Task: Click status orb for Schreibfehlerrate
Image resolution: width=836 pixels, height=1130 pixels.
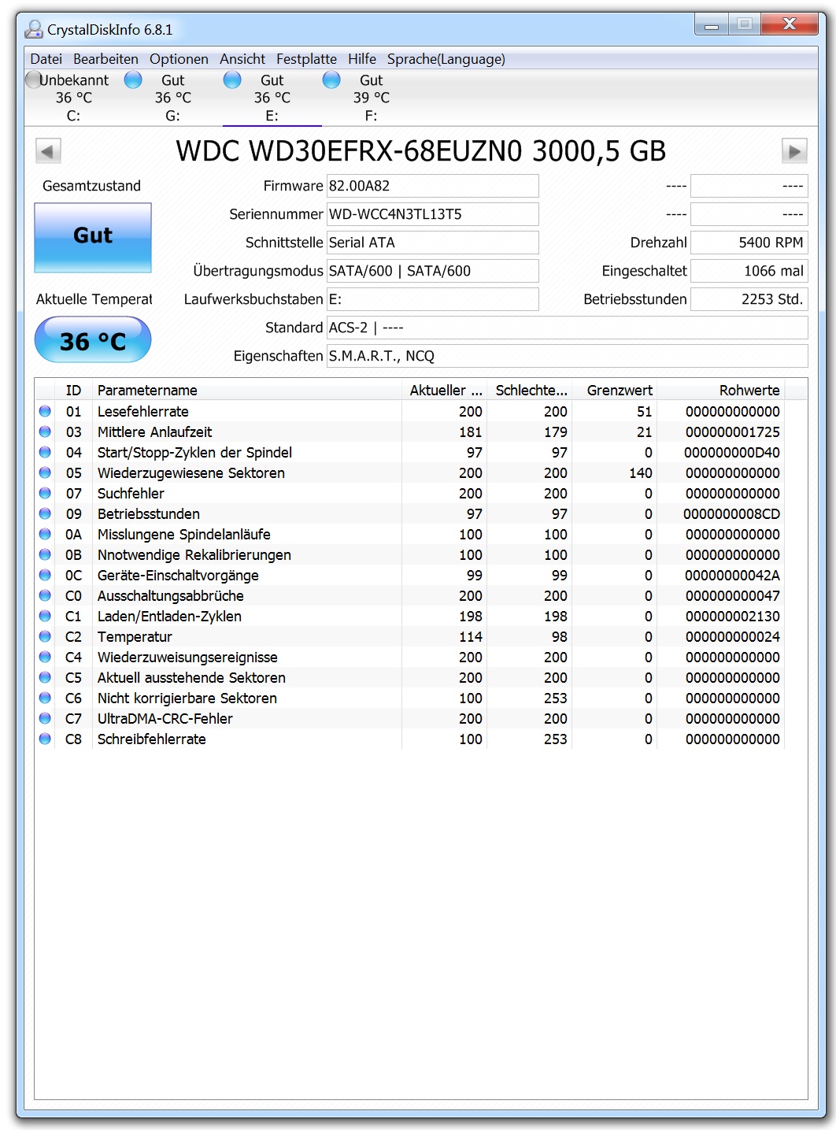Action: (45, 739)
